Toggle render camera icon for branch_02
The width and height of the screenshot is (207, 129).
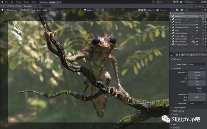205,19
